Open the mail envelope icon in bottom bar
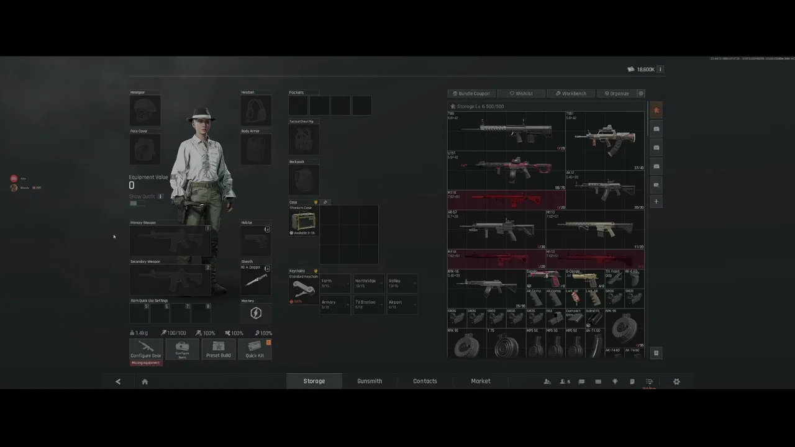 pyautogui.click(x=598, y=382)
